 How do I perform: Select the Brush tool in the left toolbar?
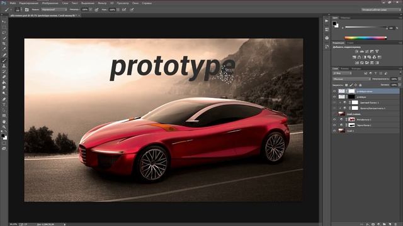(4, 60)
